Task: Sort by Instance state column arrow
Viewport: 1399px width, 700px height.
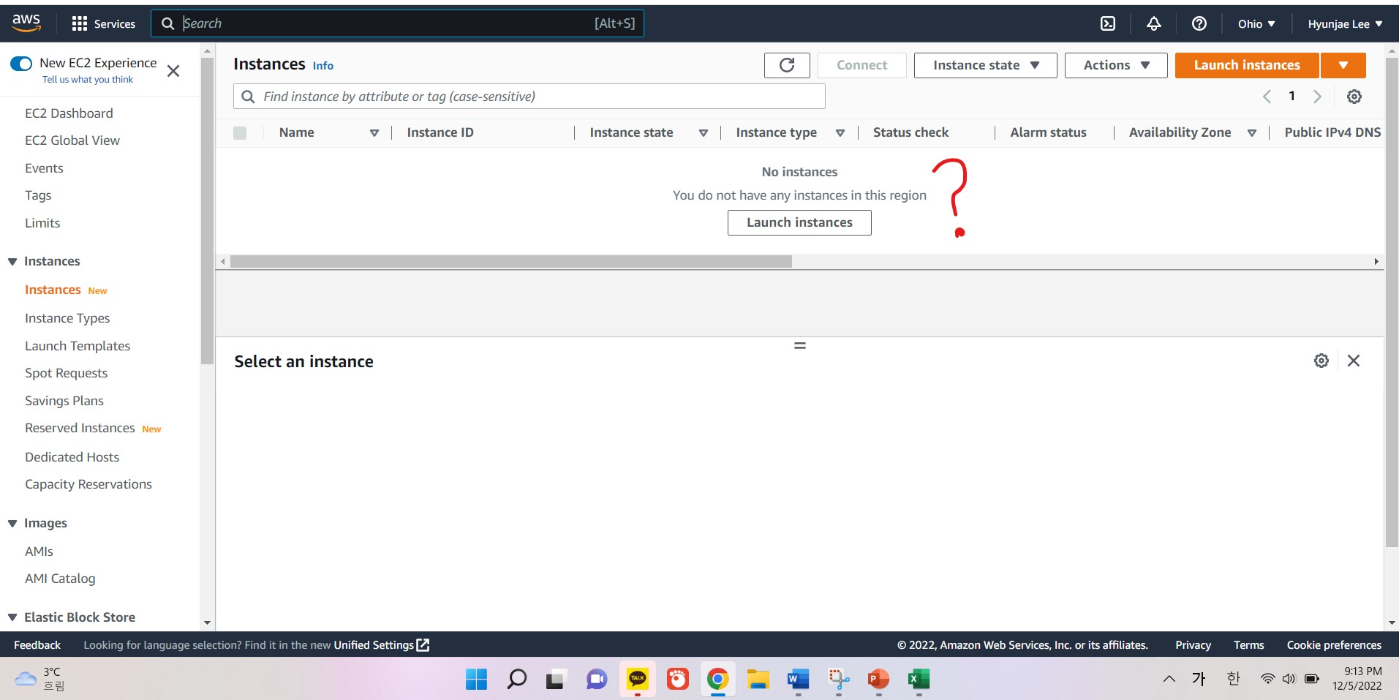Action: tap(704, 133)
